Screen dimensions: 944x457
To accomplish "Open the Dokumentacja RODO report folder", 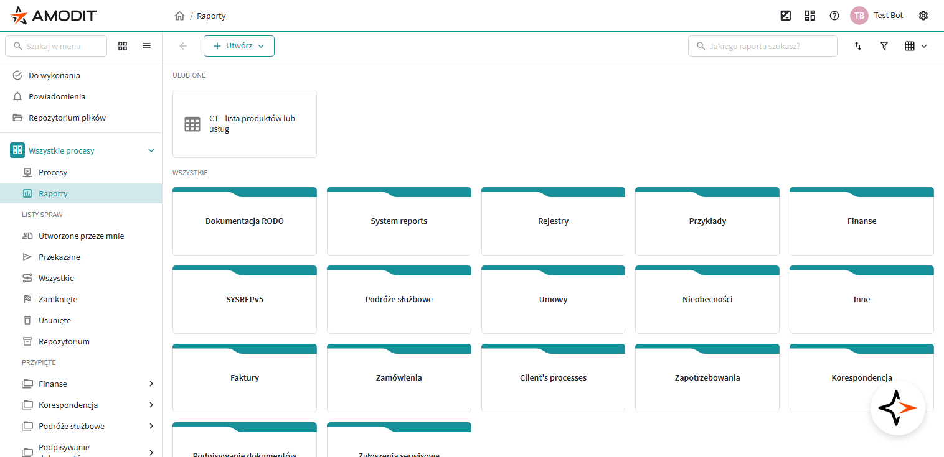I will [x=244, y=221].
